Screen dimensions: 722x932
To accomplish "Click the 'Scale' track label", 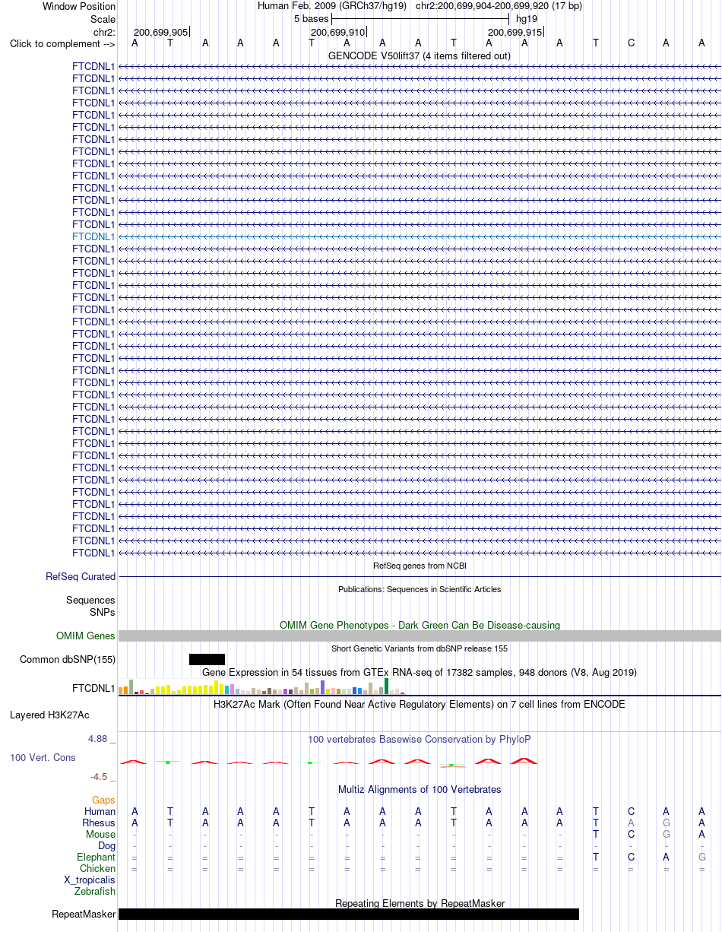I will [103, 19].
